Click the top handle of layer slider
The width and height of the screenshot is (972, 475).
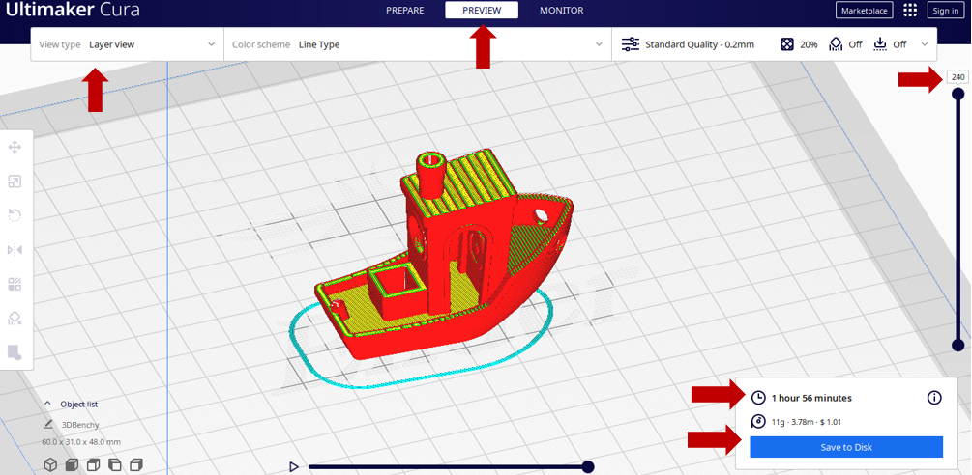958,94
